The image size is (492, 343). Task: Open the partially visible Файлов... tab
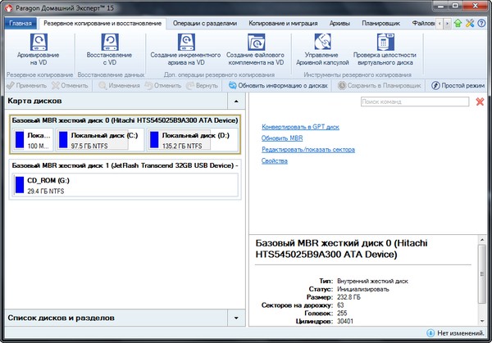tap(423, 24)
